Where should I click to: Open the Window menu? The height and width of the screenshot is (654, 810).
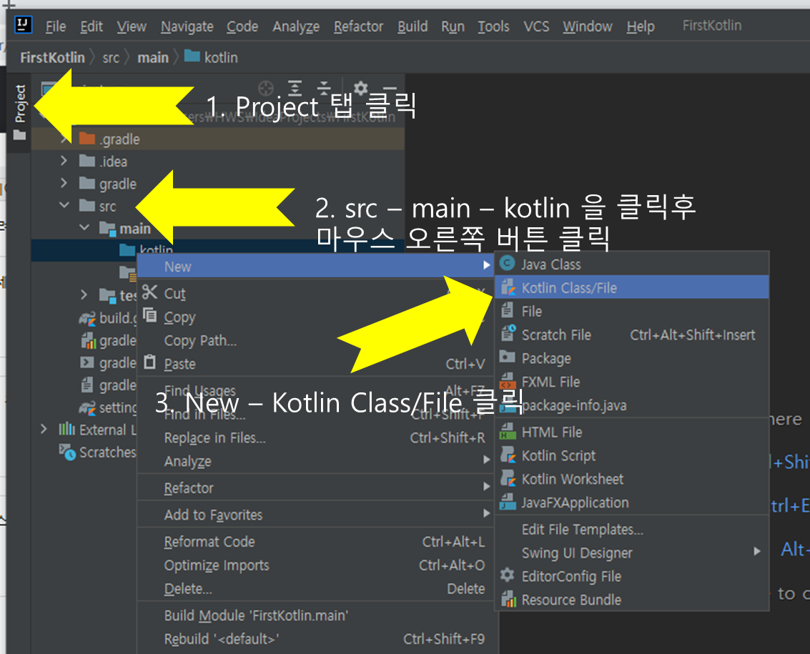(588, 26)
